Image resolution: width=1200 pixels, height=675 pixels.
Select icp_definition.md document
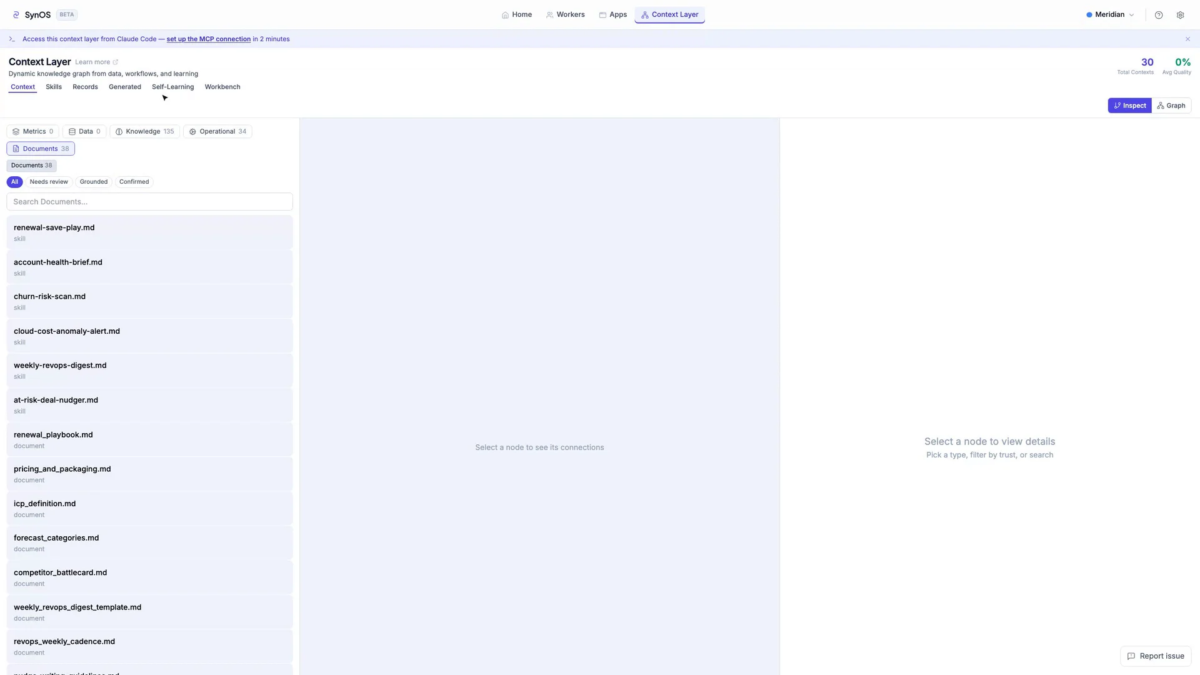point(149,509)
